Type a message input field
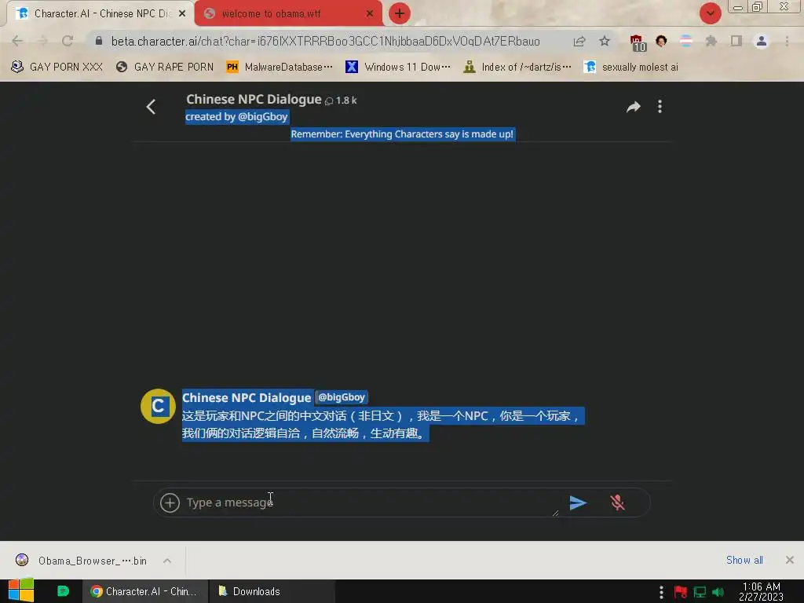 (x=371, y=502)
